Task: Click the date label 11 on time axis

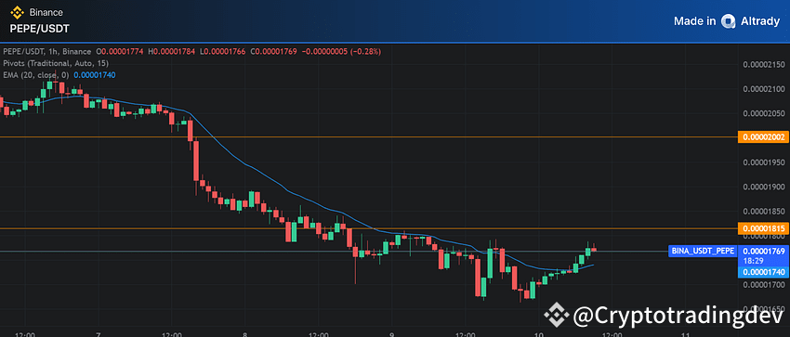Action: (x=685, y=334)
